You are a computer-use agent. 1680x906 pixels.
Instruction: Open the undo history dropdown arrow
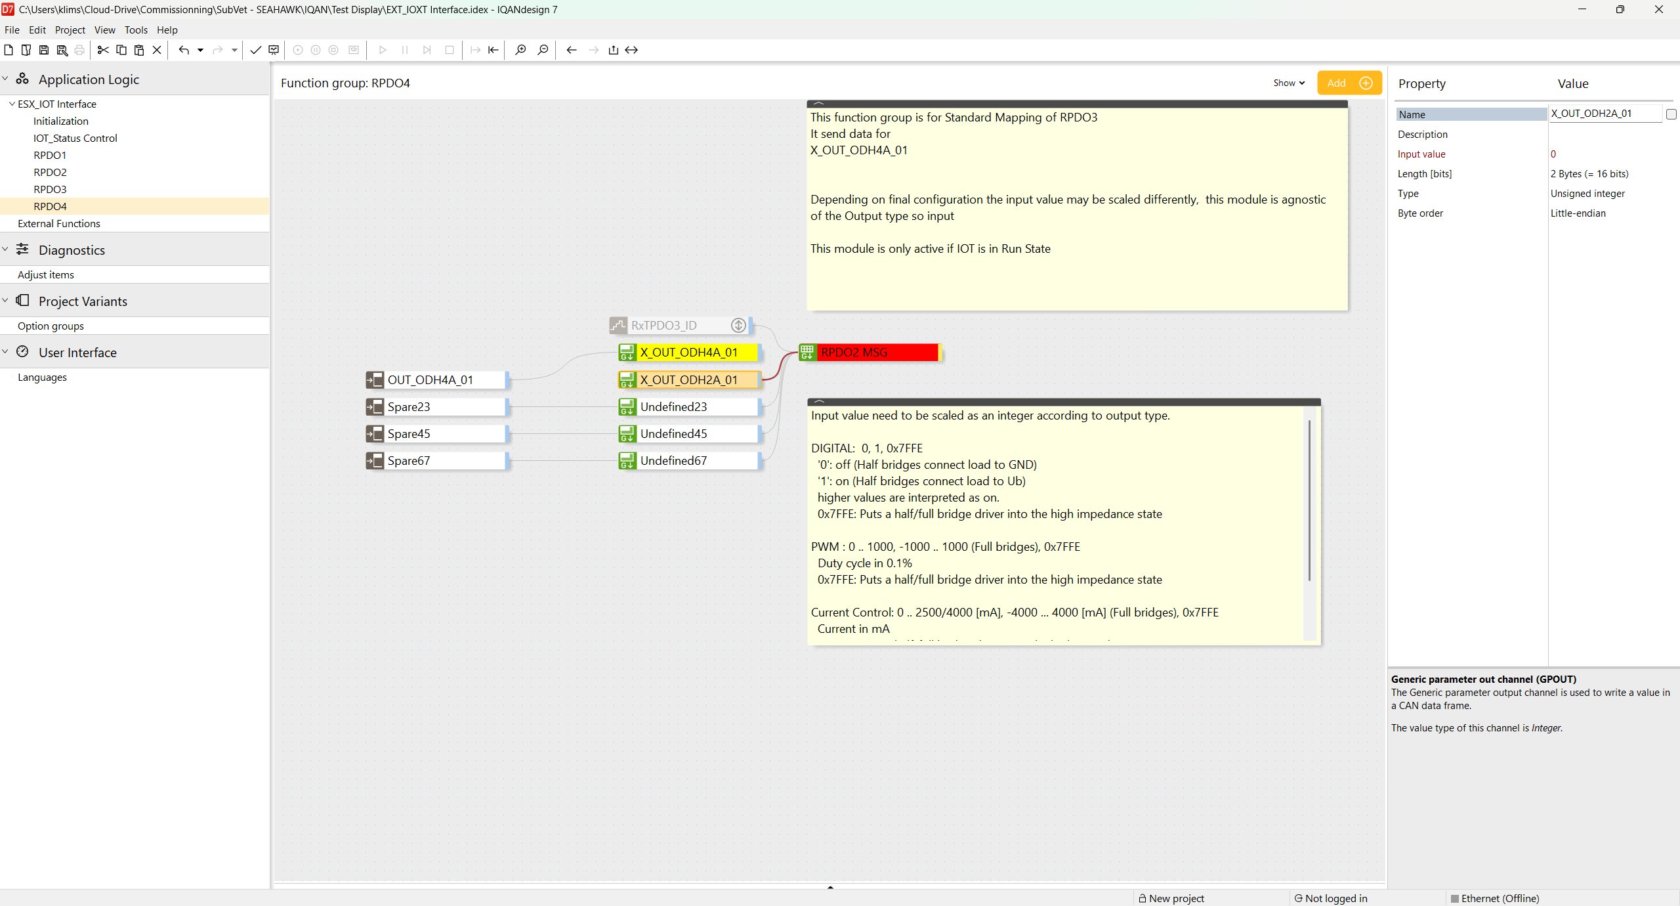[200, 50]
